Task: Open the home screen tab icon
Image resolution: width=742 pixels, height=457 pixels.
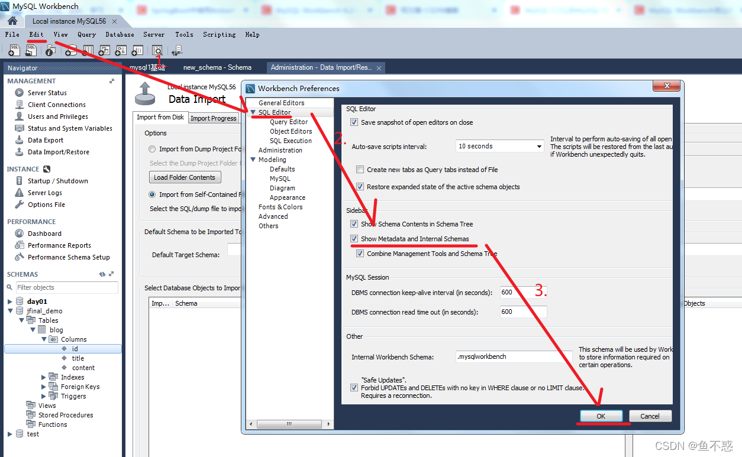Action: [x=12, y=21]
